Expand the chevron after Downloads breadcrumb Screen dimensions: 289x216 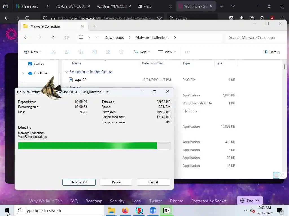[x=130, y=37]
